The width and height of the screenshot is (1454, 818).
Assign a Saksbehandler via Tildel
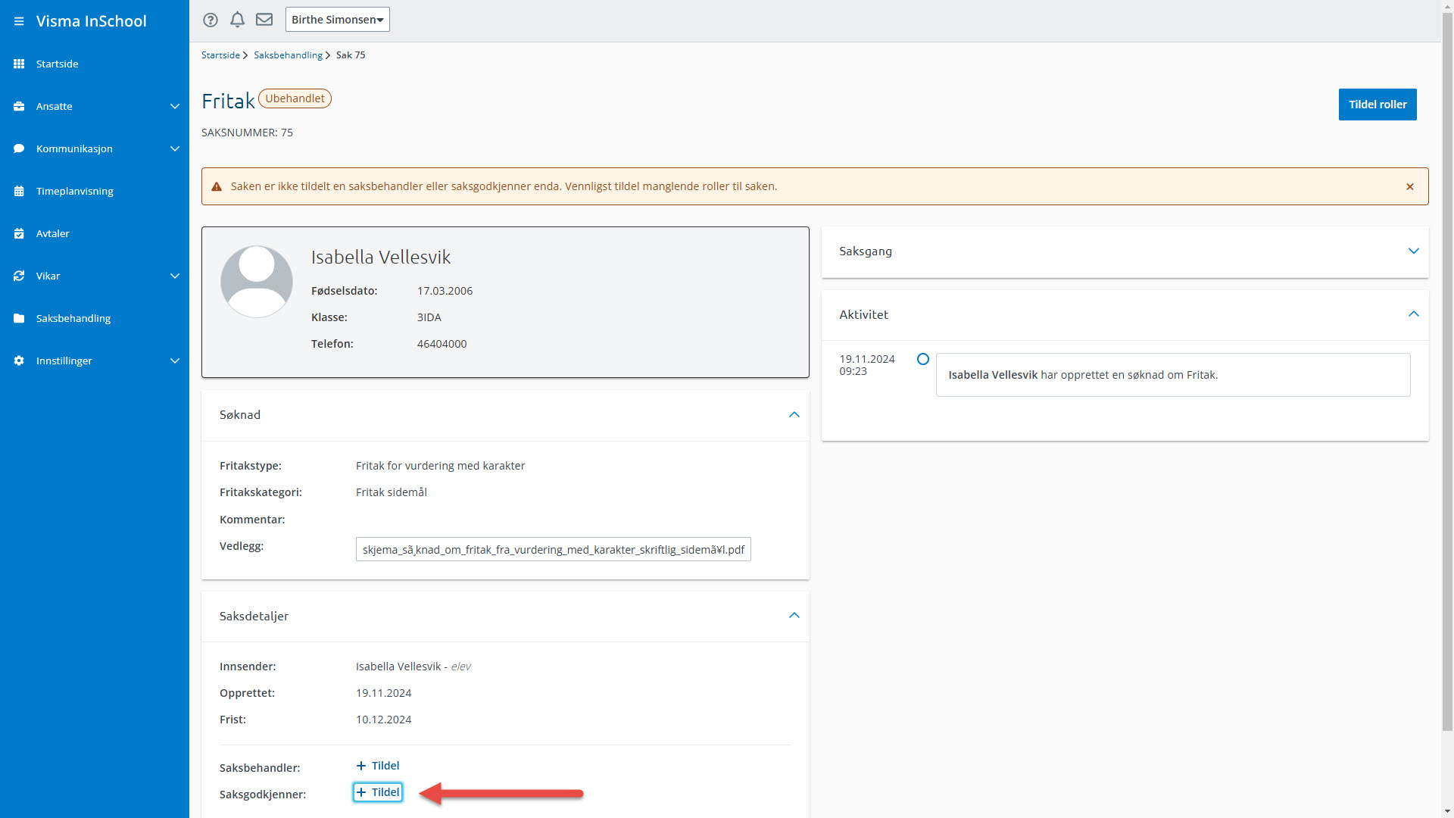pyautogui.click(x=378, y=766)
